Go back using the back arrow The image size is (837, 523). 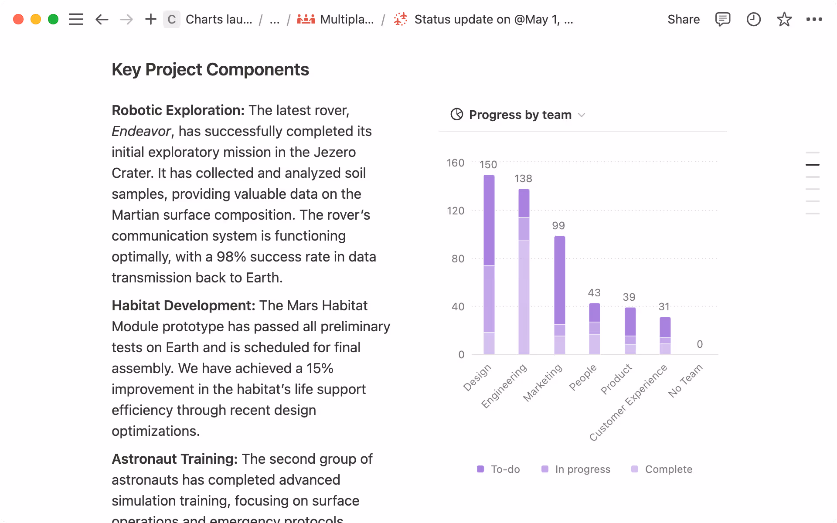pyautogui.click(x=101, y=19)
